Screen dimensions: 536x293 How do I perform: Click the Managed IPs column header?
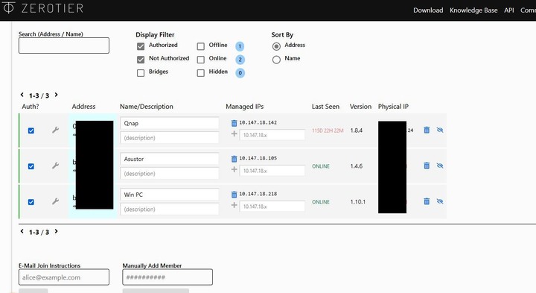pos(244,107)
